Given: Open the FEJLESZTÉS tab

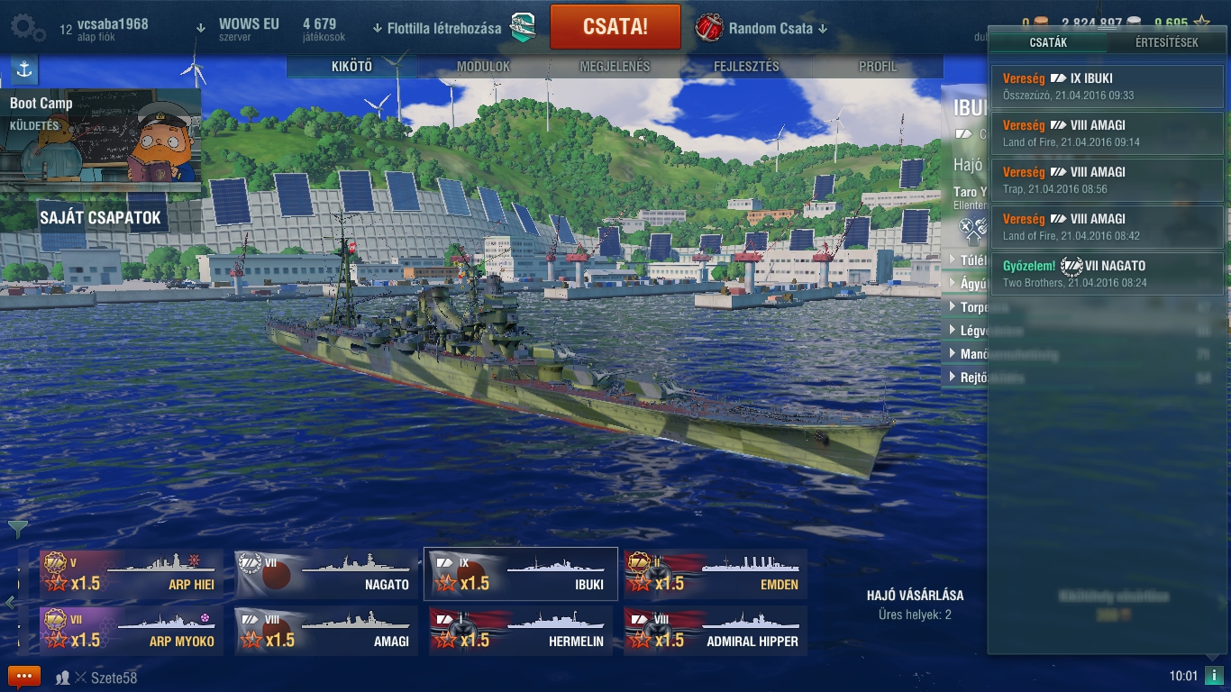Looking at the screenshot, I should point(746,67).
